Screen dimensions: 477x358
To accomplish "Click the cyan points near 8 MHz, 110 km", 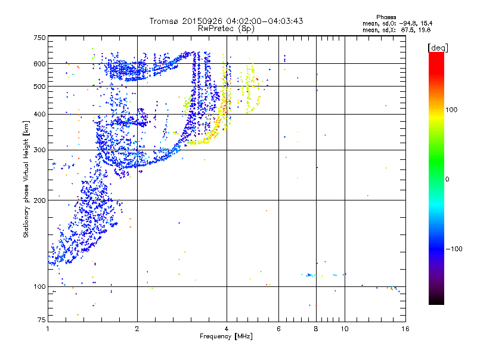I will tap(311, 275).
